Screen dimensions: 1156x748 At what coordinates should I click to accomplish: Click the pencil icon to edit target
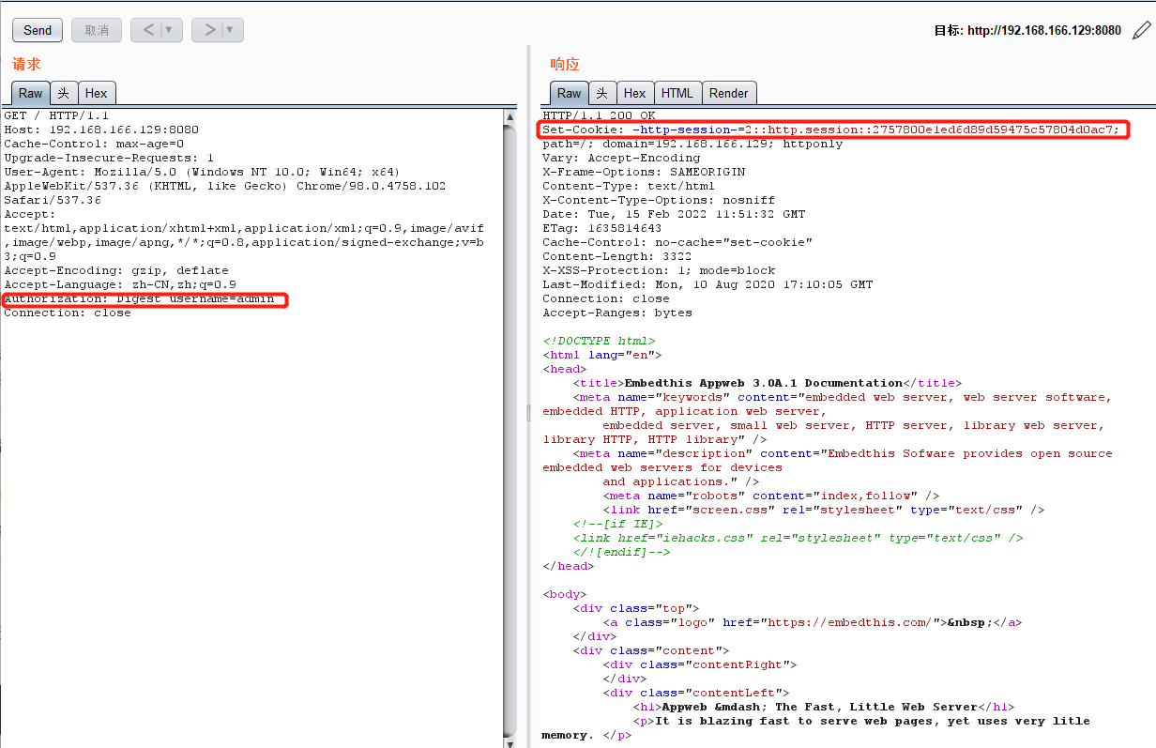tap(1142, 30)
